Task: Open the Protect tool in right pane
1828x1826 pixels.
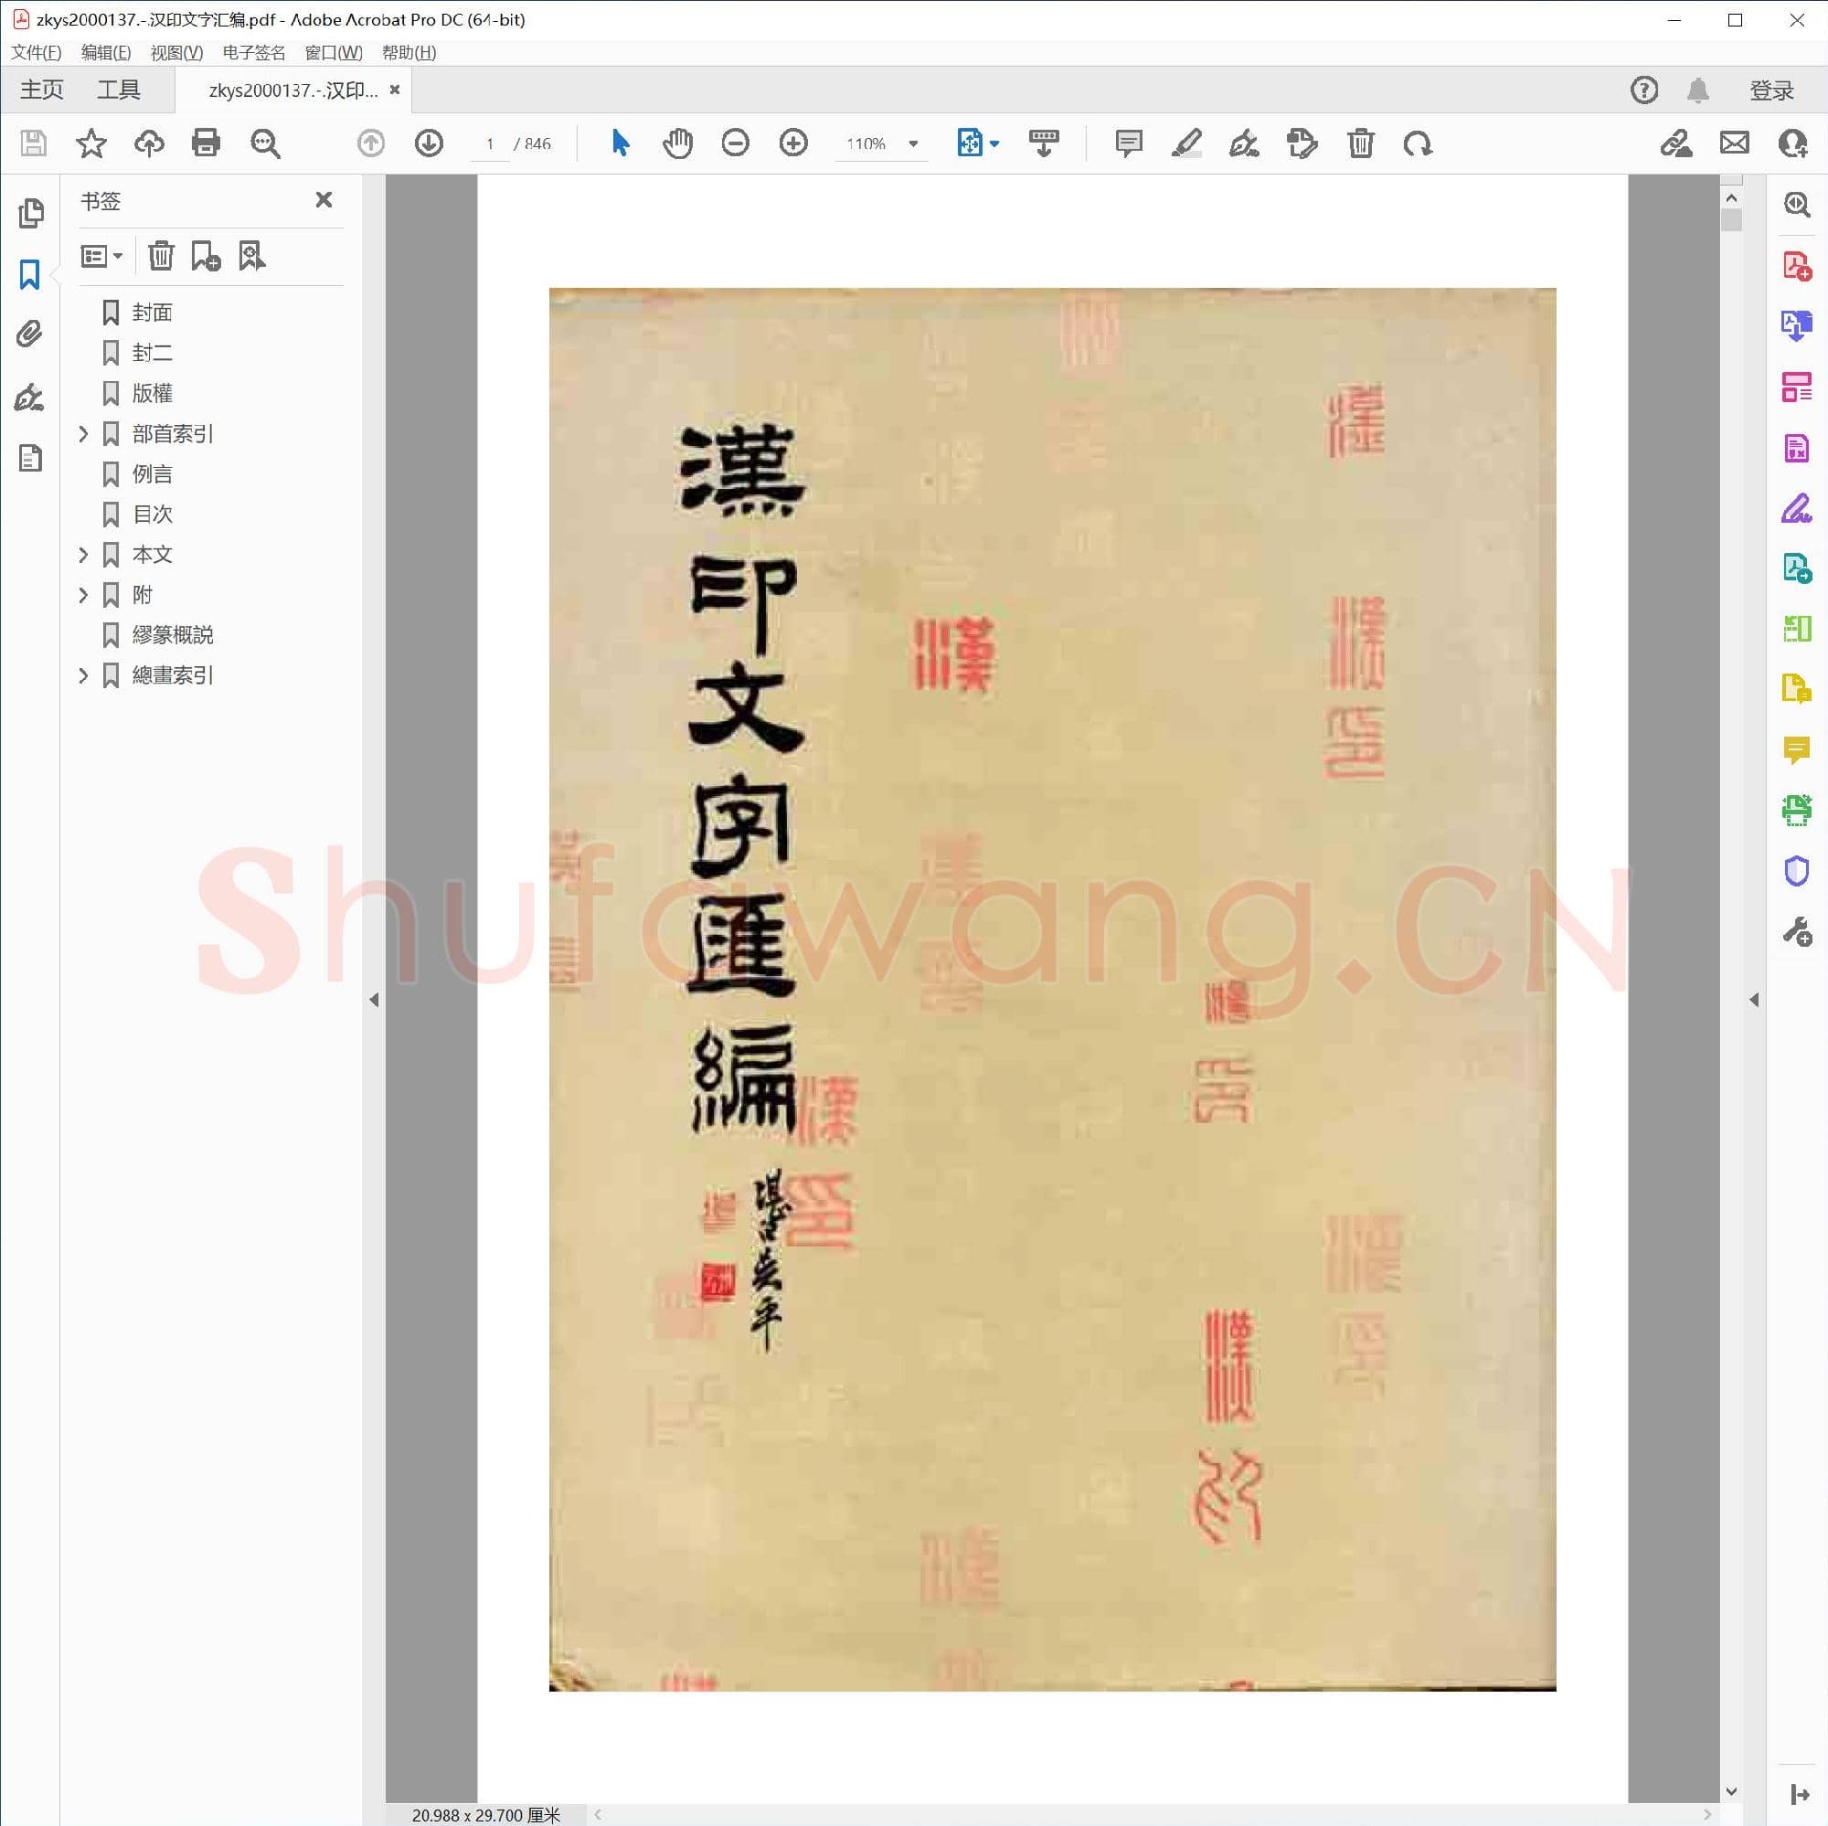Action: tap(1797, 870)
